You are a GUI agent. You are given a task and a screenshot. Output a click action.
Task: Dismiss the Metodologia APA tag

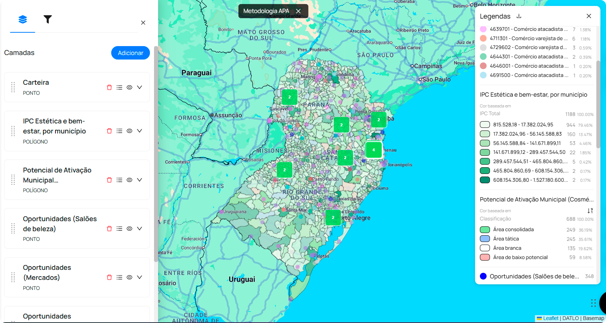298,11
